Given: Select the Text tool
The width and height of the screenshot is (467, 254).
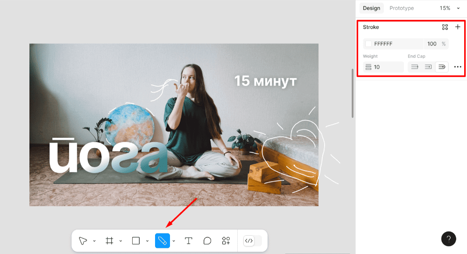Looking at the screenshot, I should [x=188, y=240].
